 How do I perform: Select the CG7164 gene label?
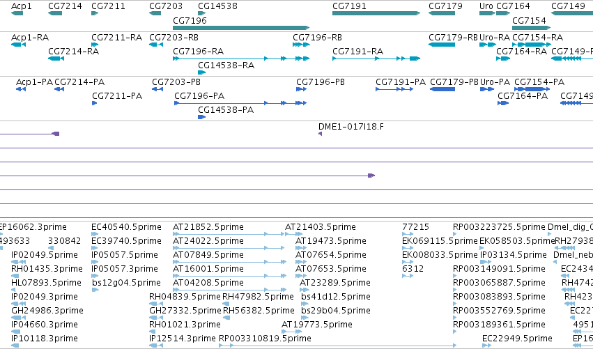tap(513, 6)
